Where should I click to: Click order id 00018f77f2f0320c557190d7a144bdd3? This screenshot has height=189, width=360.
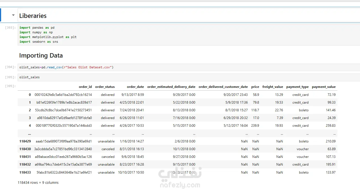tap(64, 126)
